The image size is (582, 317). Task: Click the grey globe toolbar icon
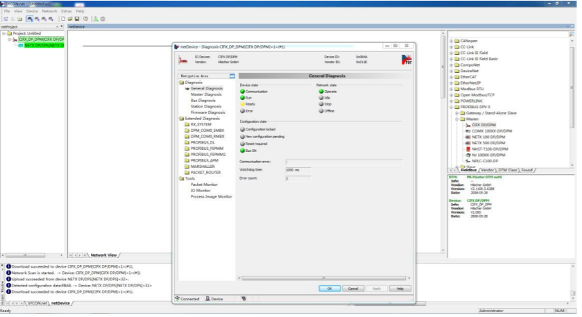point(103,19)
